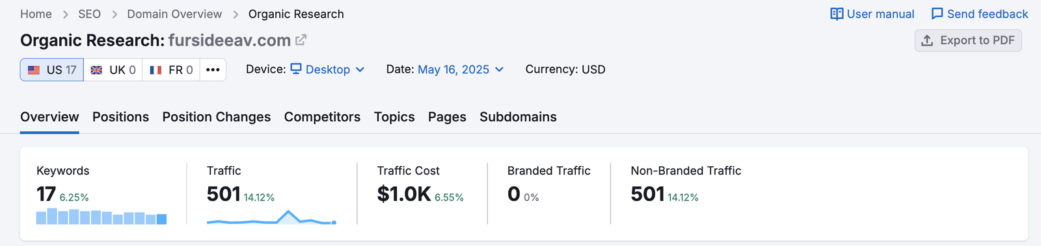Expand the Desktop device dropdown
The image size is (1041, 246).
[x=327, y=69]
